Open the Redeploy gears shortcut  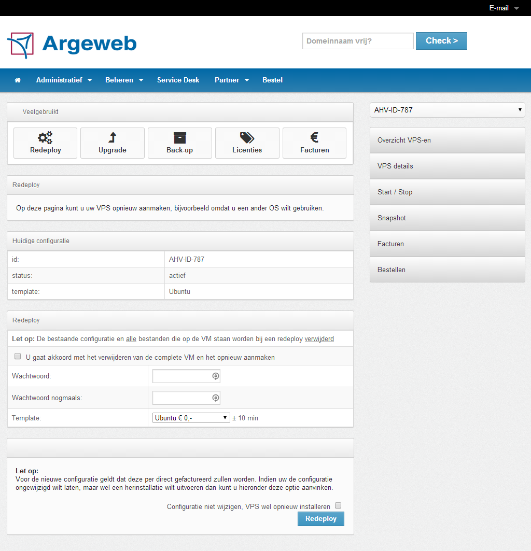(45, 143)
